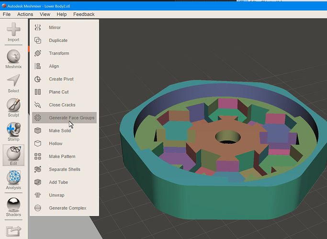Select the Meshmix tool icon
Viewport: 327px width, 239px height.
tap(13, 59)
